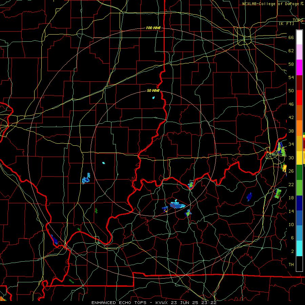Click the TOPS legend heading
The image size is (305, 305).
click(298, 20)
